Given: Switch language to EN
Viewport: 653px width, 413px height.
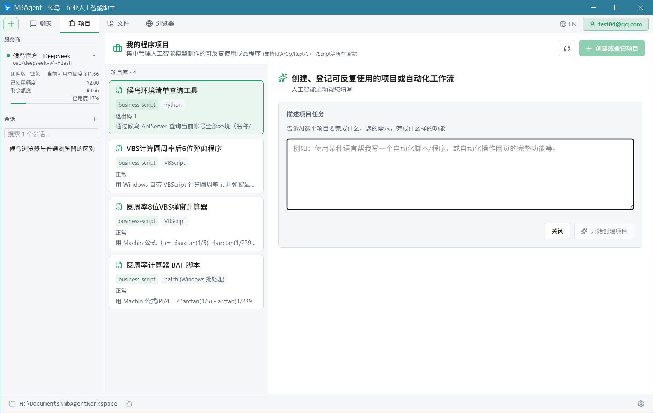Looking at the screenshot, I should 568,24.
